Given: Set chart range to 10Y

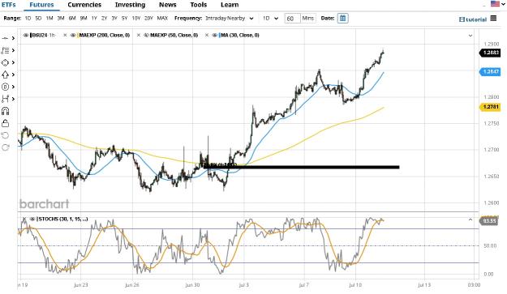Looking at the screenshot, I should [136, 18].
